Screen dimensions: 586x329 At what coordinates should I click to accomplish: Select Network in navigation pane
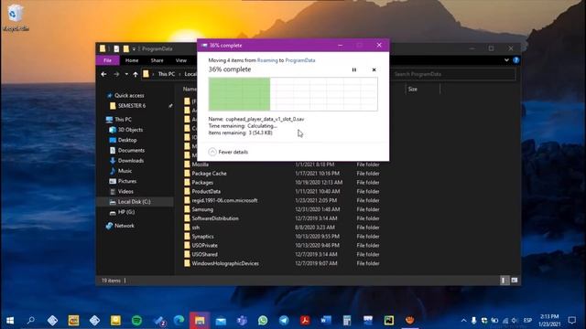(x=125, y=226)
